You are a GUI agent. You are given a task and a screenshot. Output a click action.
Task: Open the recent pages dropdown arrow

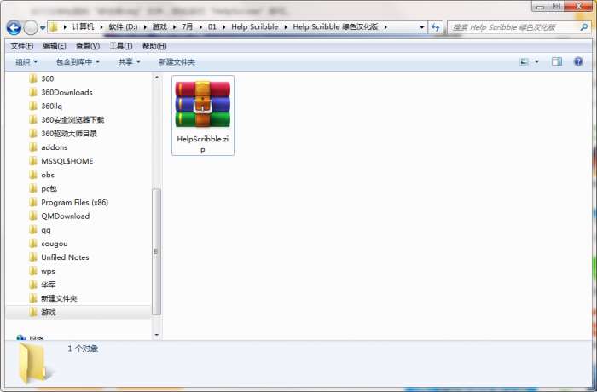coord(43,28)
